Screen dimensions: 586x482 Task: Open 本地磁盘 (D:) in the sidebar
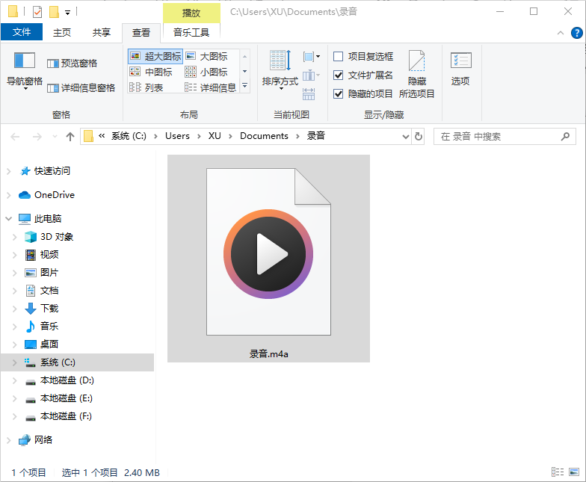coord(66,380)
